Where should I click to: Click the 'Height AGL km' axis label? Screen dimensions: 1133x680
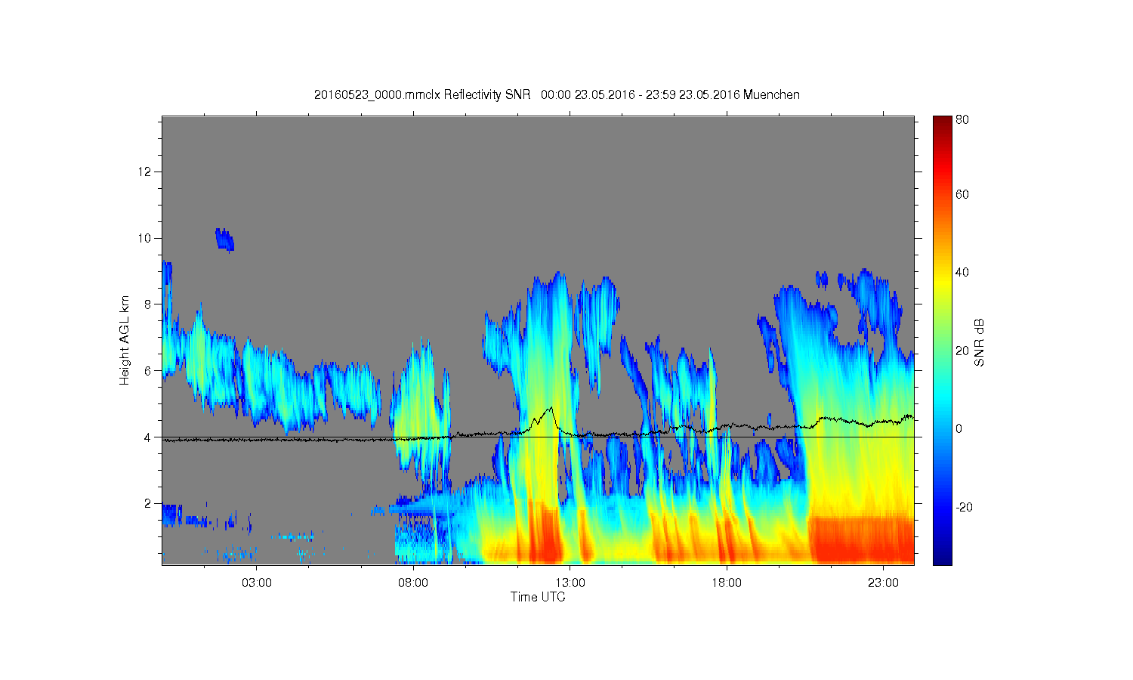[125, 340]
